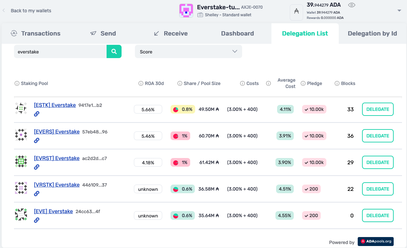The image size is (407, 248).
Task: Click the [ESTK] pool avatar icon
Action: tap(21, 109)
